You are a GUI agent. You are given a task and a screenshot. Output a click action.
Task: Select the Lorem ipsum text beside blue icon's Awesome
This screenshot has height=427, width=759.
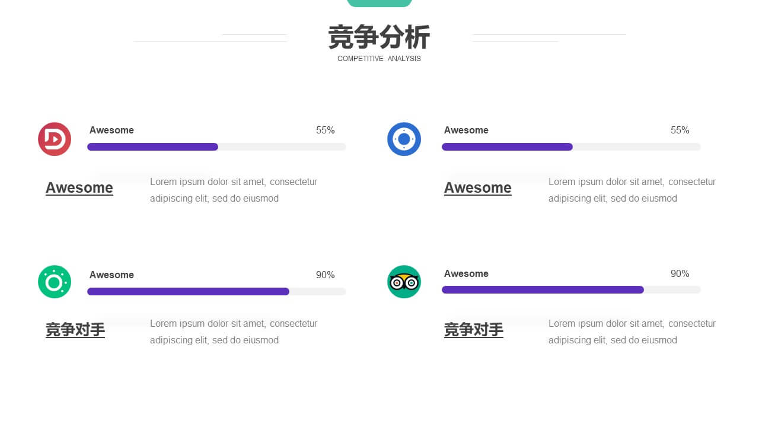632,190
